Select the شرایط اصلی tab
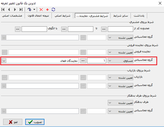The image size is (164, 127). [63, 16]
